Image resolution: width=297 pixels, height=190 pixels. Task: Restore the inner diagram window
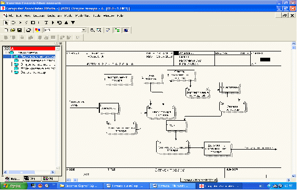[284, 16]
